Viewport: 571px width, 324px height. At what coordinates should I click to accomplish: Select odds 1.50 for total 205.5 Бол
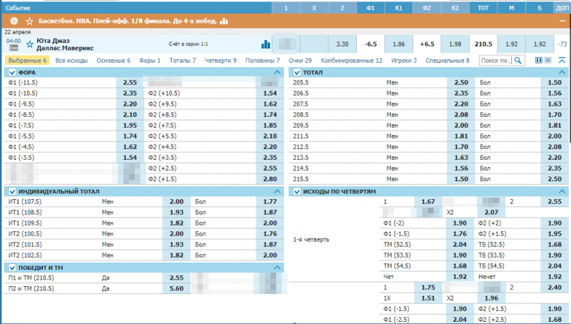(x=554, y=83)
